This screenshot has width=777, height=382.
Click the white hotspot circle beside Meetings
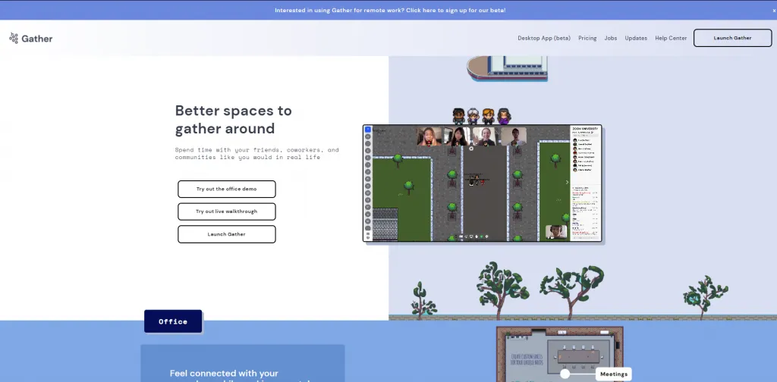565,374
